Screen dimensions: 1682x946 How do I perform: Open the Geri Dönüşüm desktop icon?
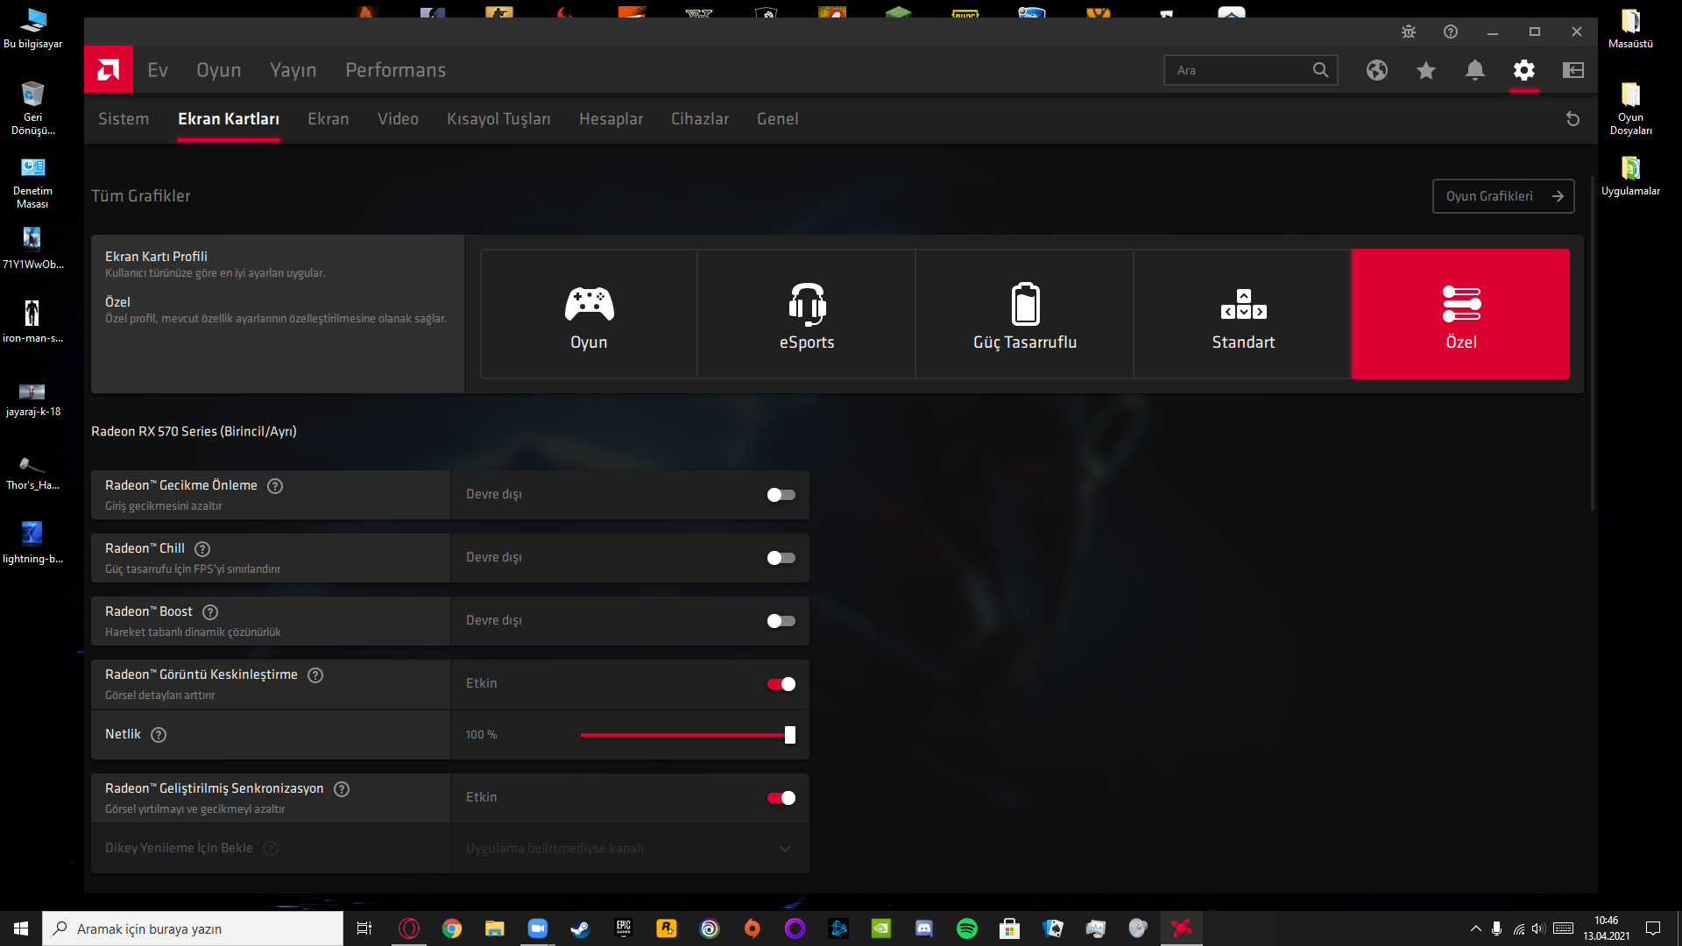point(32,108)
